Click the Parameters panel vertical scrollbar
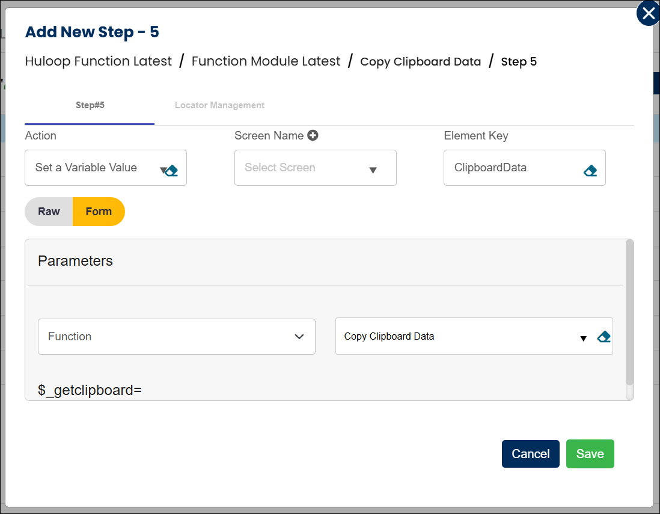This screenshot has width=660, height=514. pyautogui.click(x=629, y=313)
